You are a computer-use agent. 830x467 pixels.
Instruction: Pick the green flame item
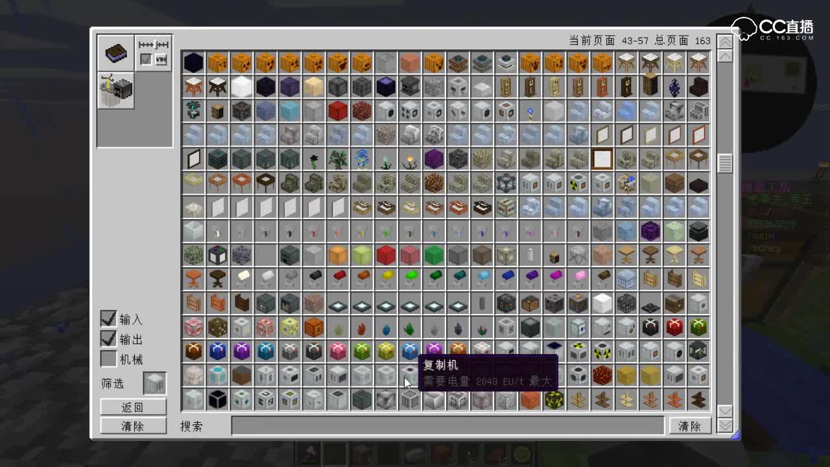click(409, 326)
